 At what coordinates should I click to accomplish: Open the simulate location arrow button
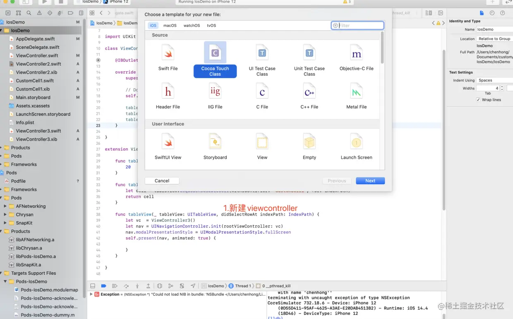coord(193,286)
